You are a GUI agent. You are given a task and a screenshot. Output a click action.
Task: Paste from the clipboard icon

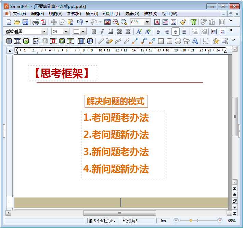point(71,22)
